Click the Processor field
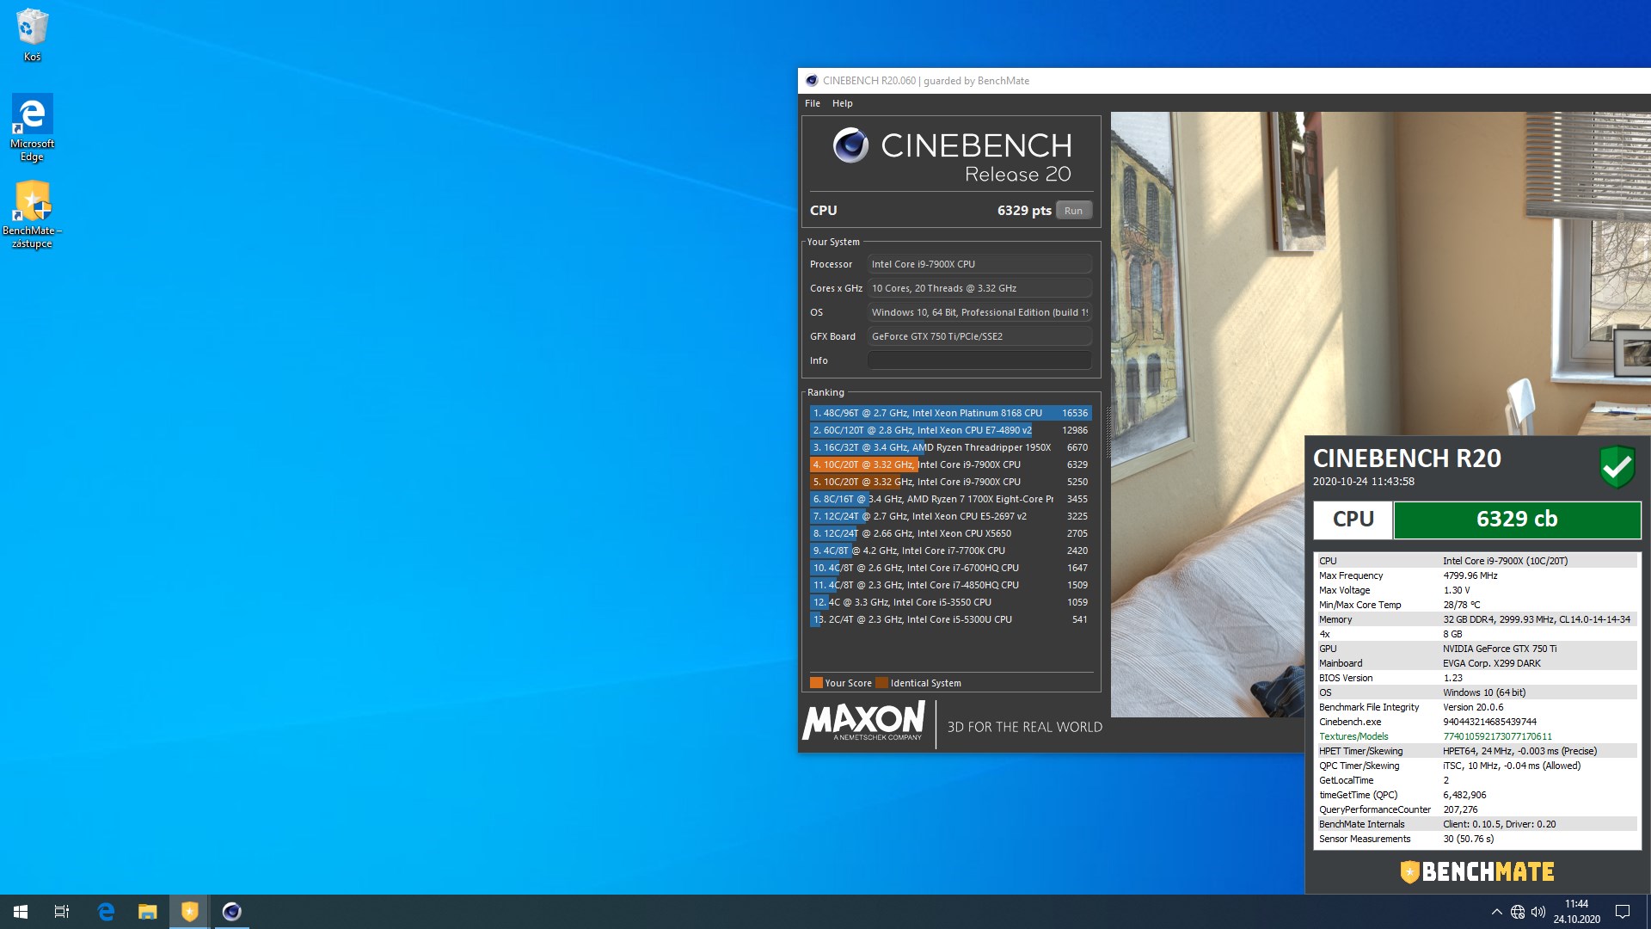Screen dimensions: 1651x929 tap(979, 264)
